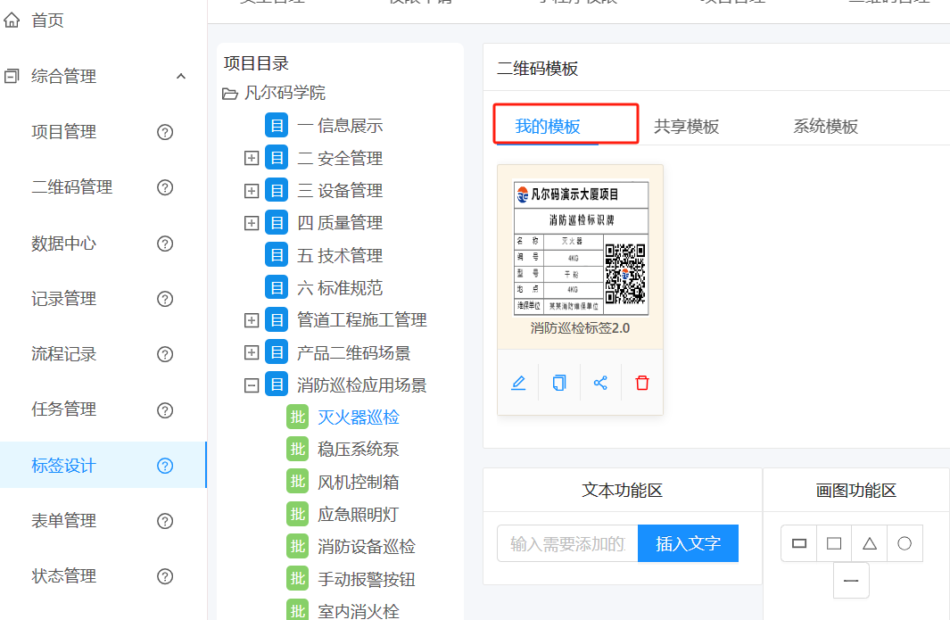Screen dimensions: 950x620
Task: Collapse the 综合管理 sidebar section
Action: (x=181, y=76)
